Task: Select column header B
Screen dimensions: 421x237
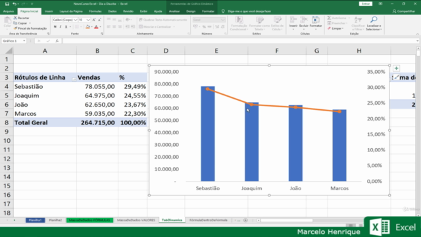Action: [x=97, y=51]
